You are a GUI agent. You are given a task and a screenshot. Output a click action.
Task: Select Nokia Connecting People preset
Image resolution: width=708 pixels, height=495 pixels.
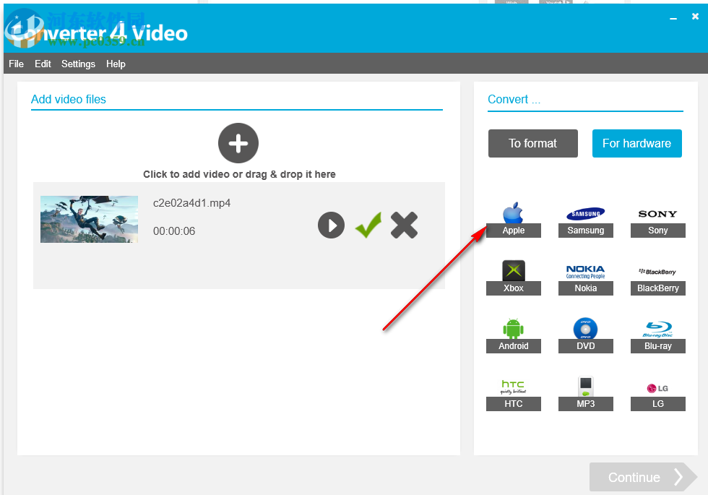tap(585, 276)
